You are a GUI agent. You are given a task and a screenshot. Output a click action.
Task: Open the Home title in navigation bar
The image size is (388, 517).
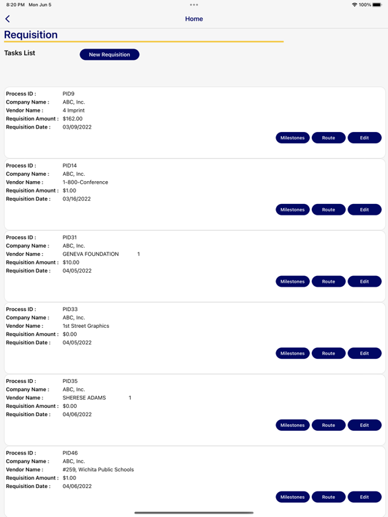(x=194, y=19)
